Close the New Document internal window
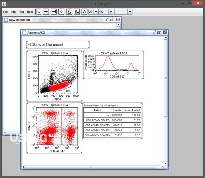 [118, 19]
